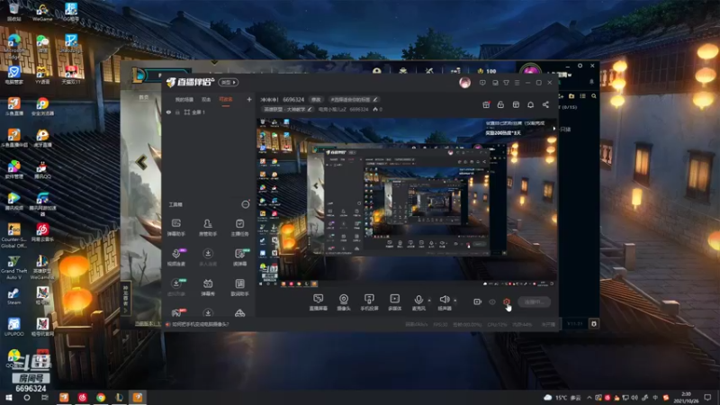Image resolution: width=720 pixels, height=405 pixels.
Task: Expand the side tab on League client edge
Action: coord(126,298)
